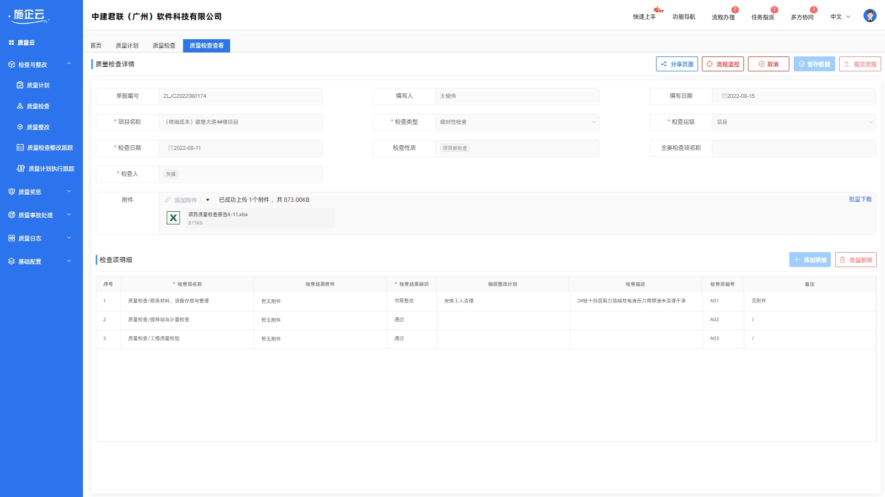
Task: Open the 中文 language dropdown
Action: (840, 17)
